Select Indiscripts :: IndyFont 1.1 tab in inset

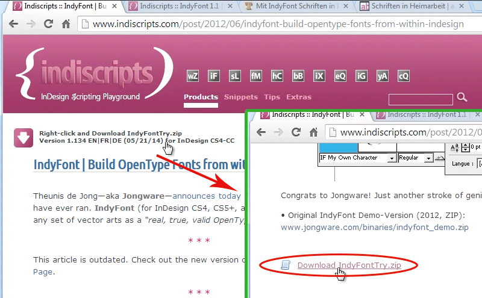pyautogui.click(x=427, y=114)
